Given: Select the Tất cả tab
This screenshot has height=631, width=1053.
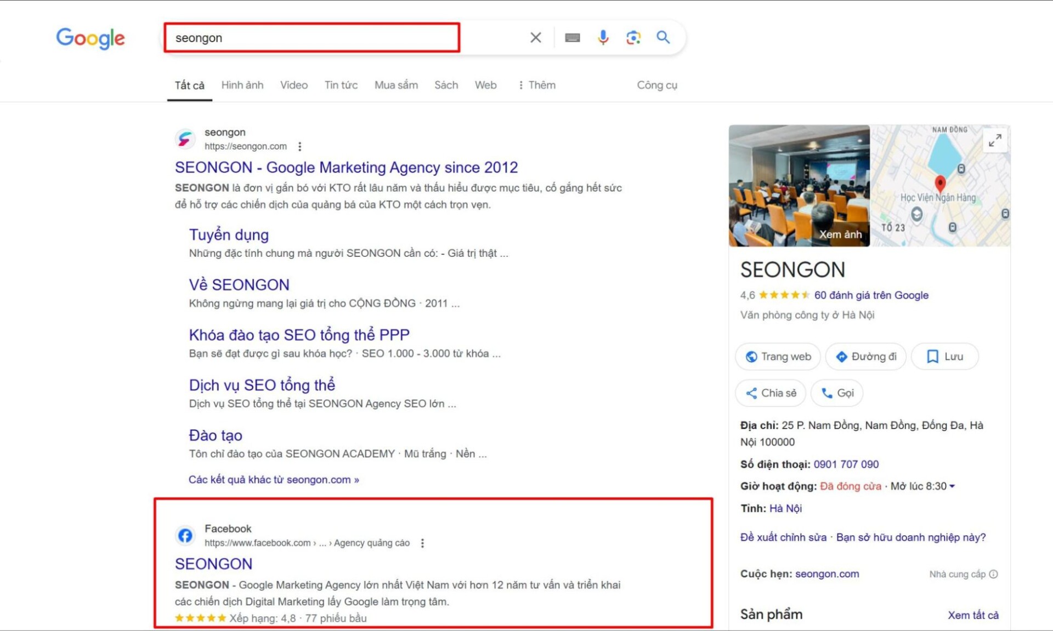Looking at the screenshot, I should point(189,85).
